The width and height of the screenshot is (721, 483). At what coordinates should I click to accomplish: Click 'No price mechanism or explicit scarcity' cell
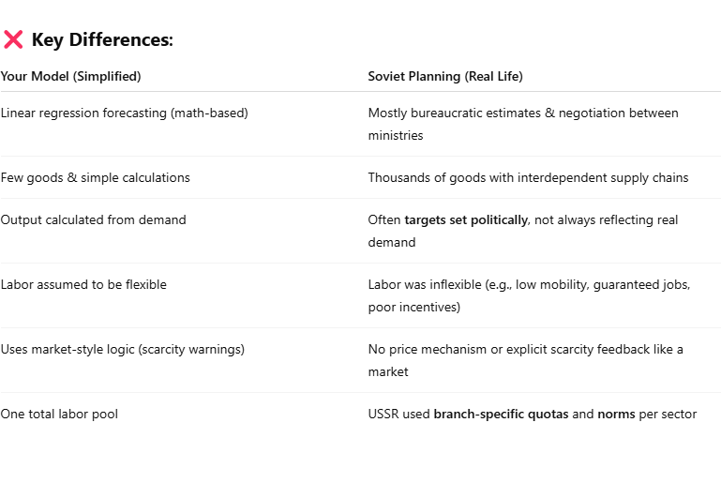point(526,361)
